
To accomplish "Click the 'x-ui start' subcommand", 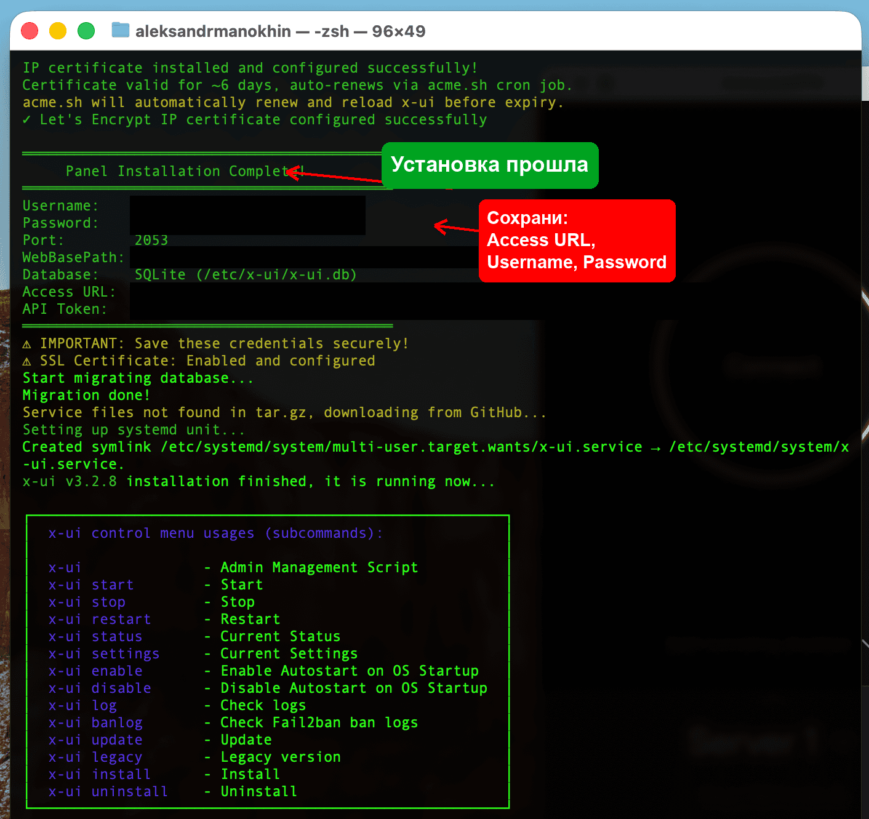I will click(91, 585).
